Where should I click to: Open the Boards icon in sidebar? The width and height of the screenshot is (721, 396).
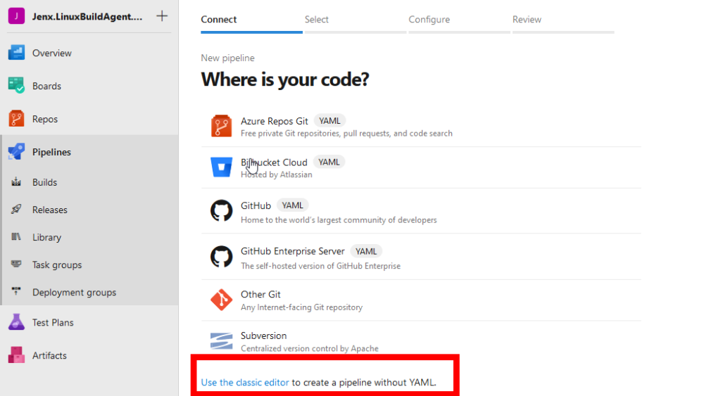point(17,86)
